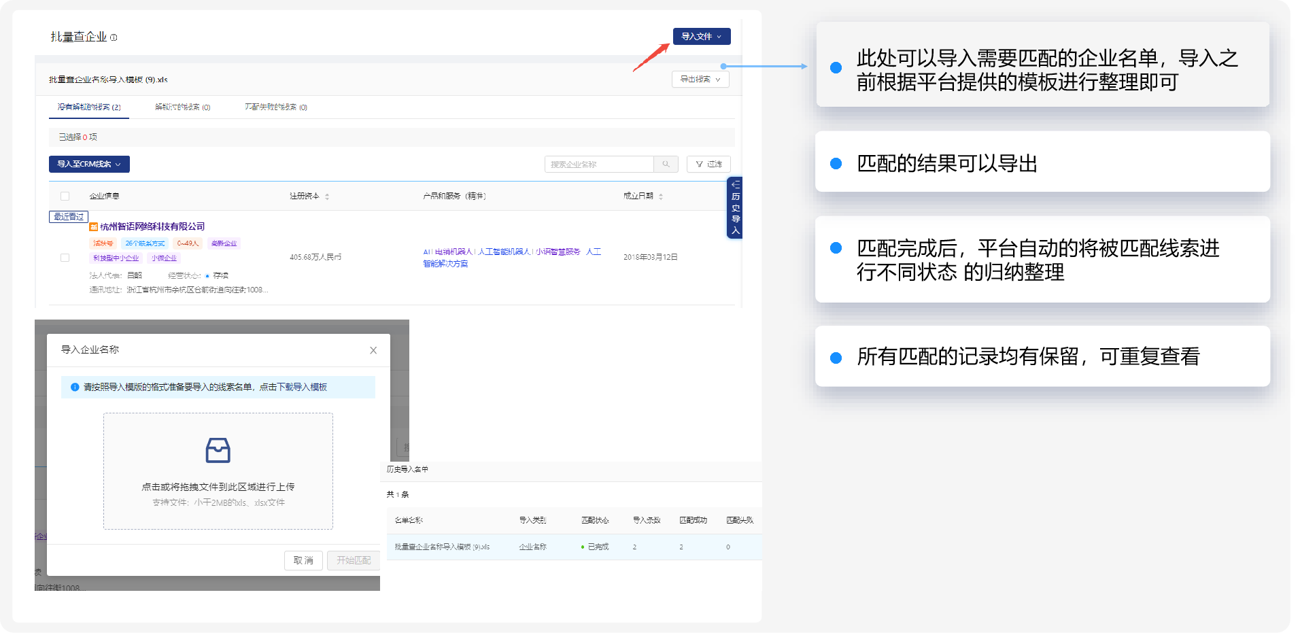1300x633 pixels.
Task: Open the 历史导入 side panel tab
Action: 734,208
